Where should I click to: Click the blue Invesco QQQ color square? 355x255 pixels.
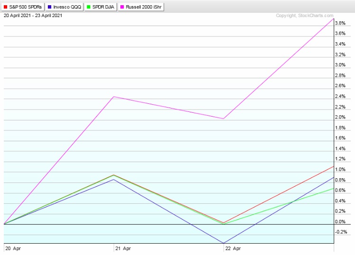click(50, 7)
